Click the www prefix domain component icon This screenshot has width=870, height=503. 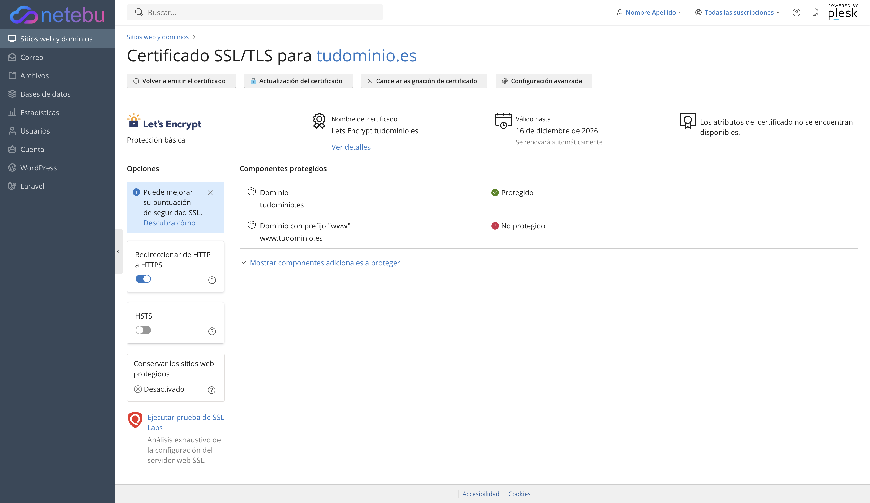252,225
